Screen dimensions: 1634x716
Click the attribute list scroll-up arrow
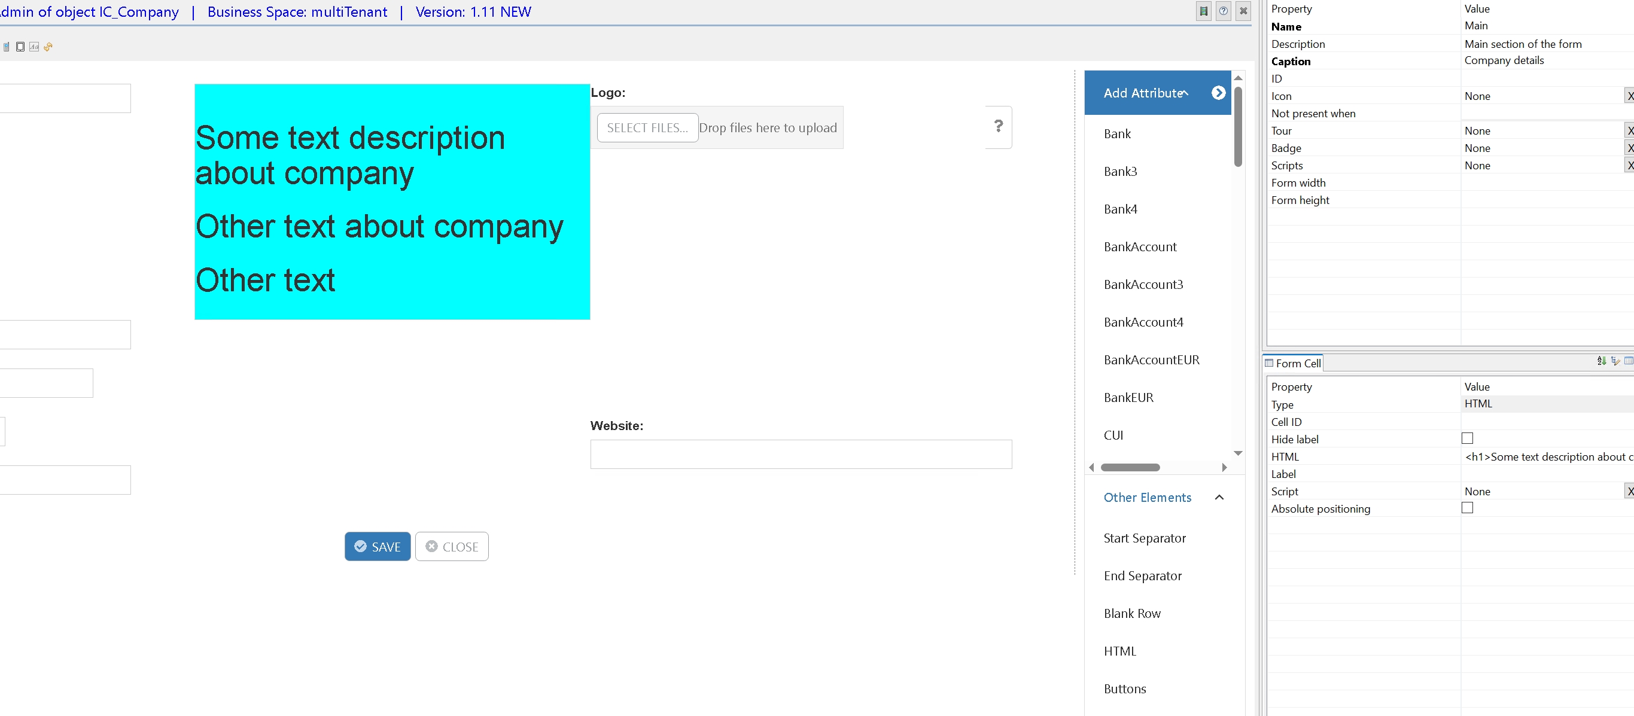(x=1237, y=77)
